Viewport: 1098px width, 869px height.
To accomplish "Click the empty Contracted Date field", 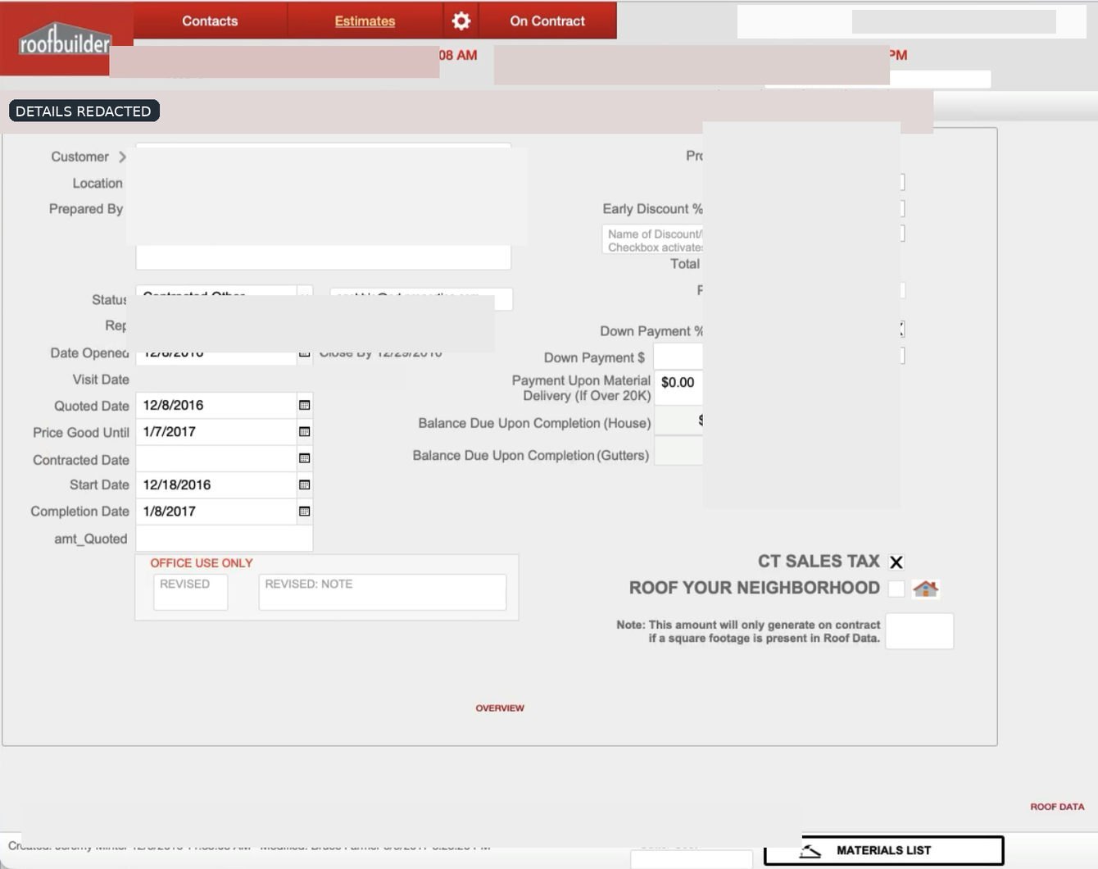I will click(x=216, y=458).
